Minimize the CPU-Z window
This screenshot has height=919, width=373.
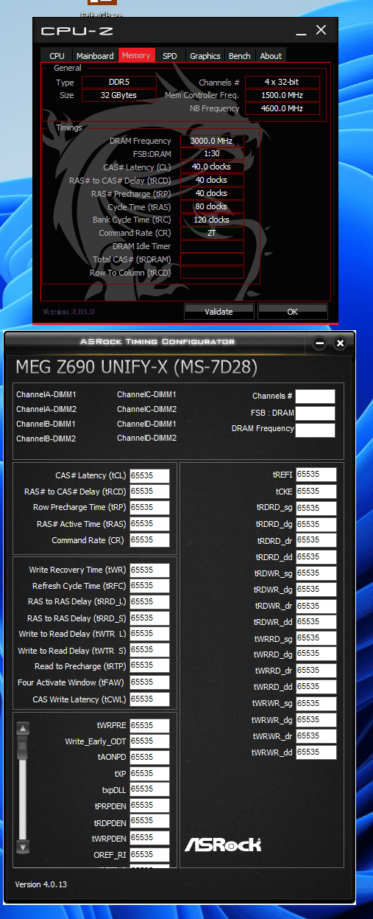click(300, 32)
